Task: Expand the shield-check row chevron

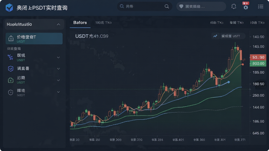Action: (58, 69)
